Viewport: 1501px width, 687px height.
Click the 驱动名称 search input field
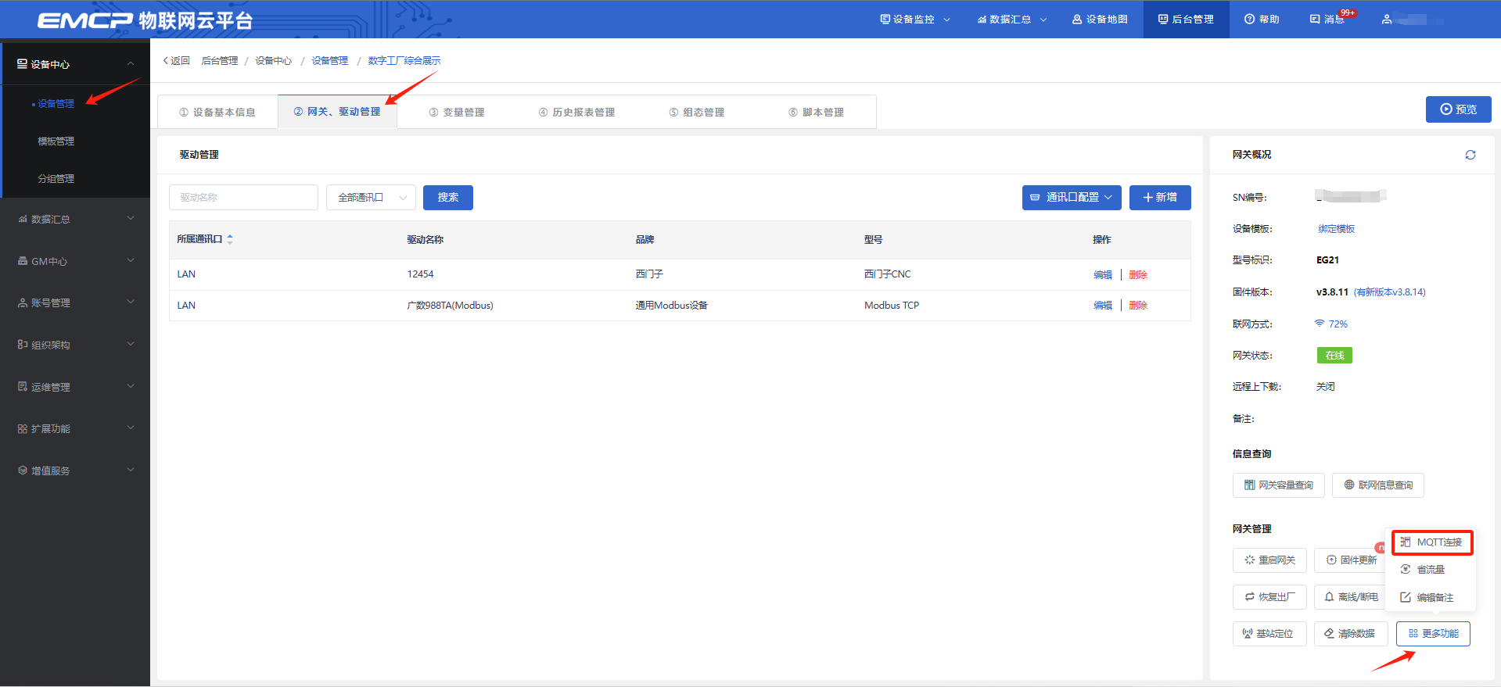tap(243, 198)
